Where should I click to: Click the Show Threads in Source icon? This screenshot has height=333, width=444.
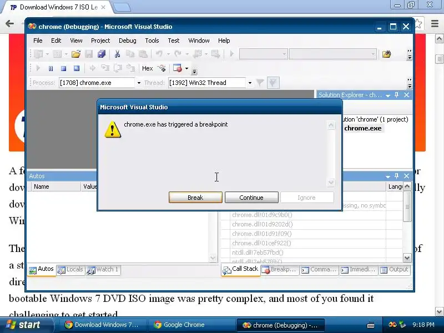[x=162, y=68]
